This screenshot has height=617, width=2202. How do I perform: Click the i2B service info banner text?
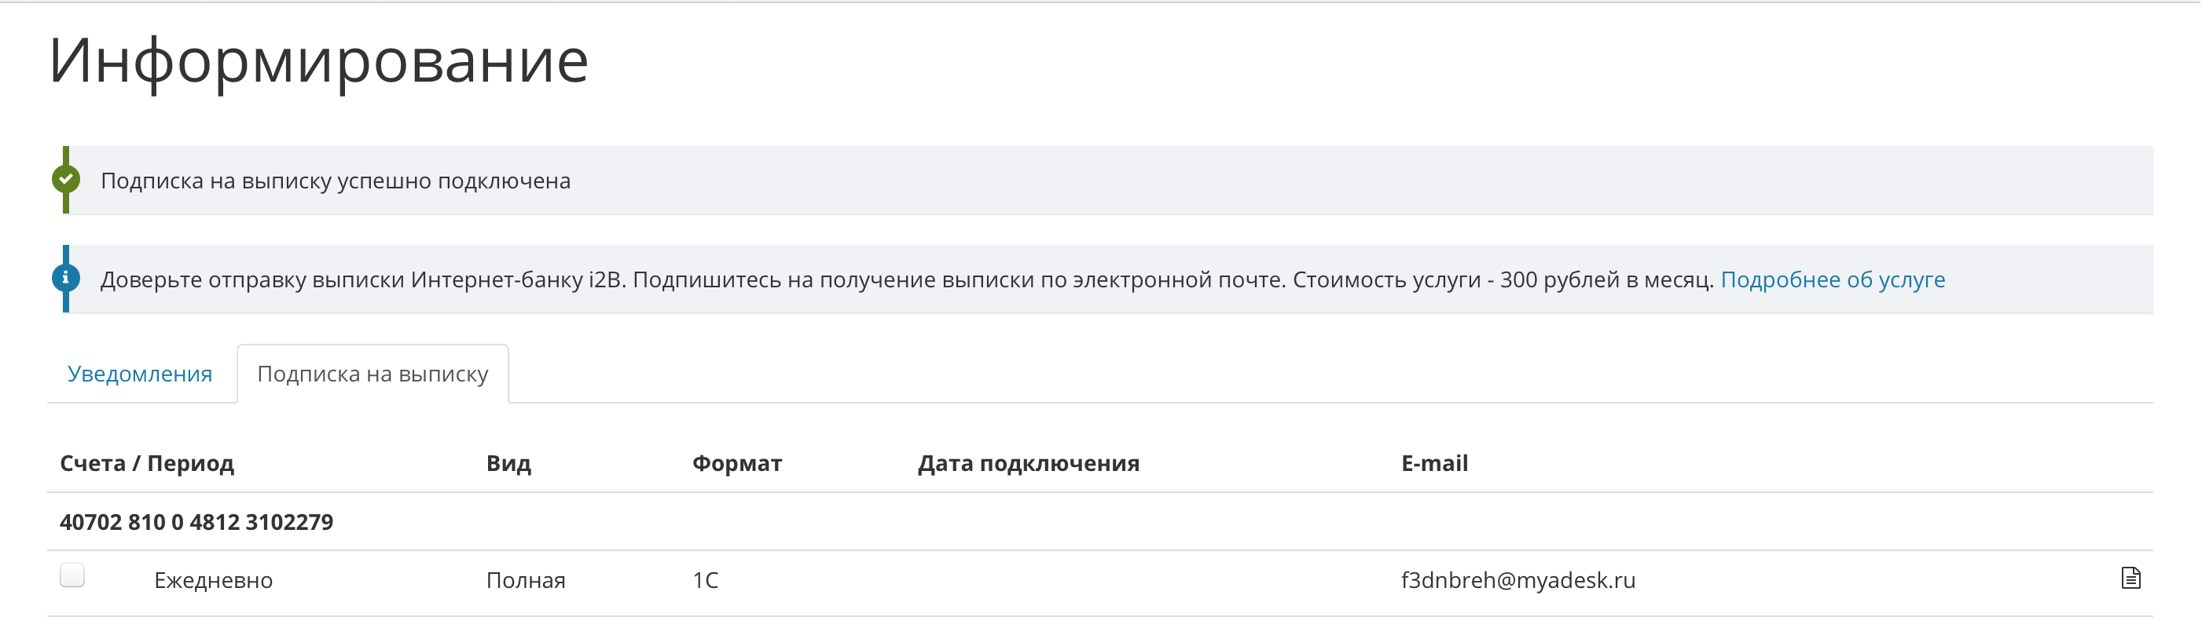click(x=907, y=279)
